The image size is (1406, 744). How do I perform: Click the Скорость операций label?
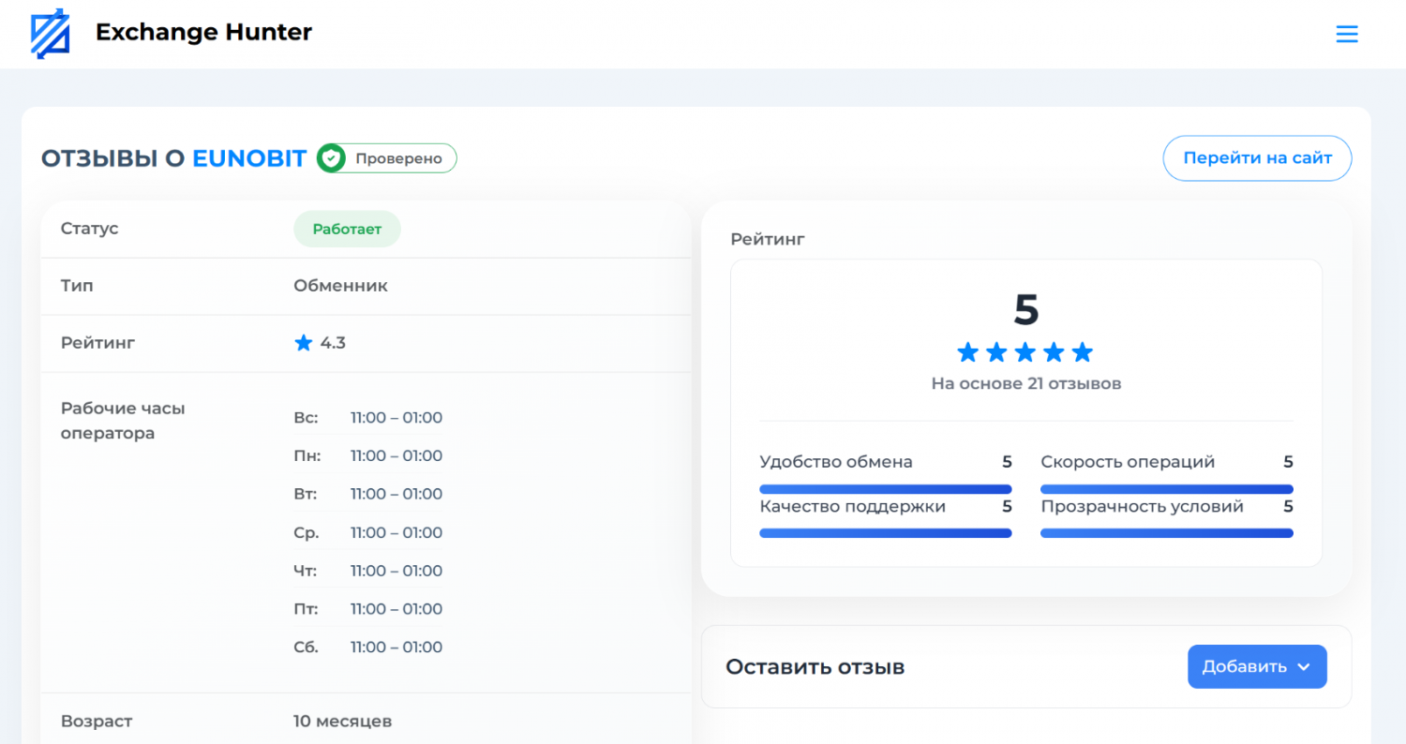1128,462
